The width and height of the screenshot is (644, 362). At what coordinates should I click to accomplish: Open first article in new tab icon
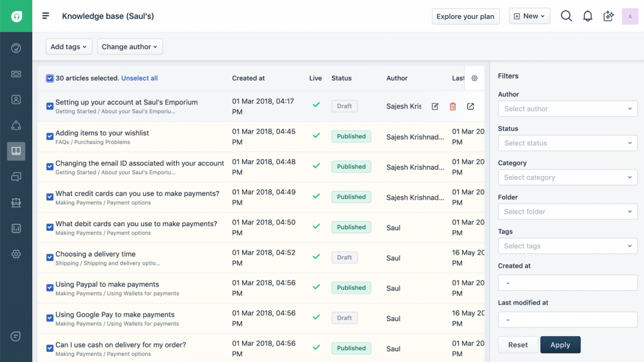pos(470,107)
